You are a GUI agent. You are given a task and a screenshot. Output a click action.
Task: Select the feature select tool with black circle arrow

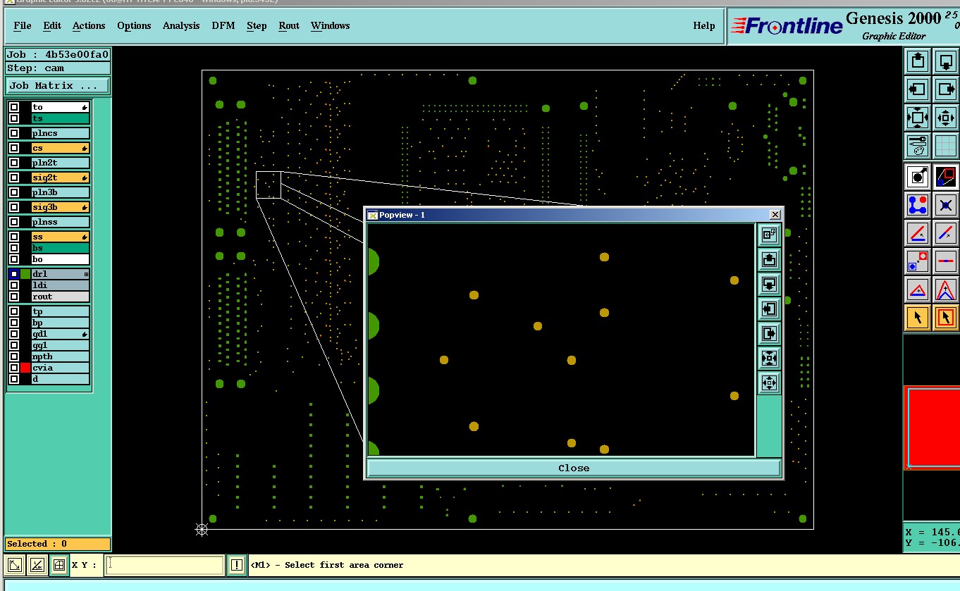coord(918,177)
